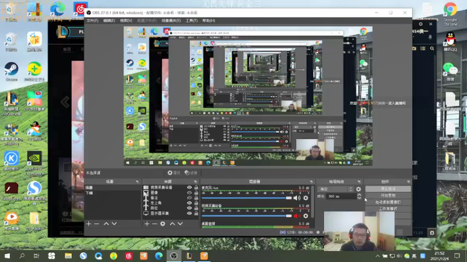Image resolution: width=467 pixels, height=262 pixels.
Task: Click 启动虚拟摄像机 button
Action: [x=388, y=202]
